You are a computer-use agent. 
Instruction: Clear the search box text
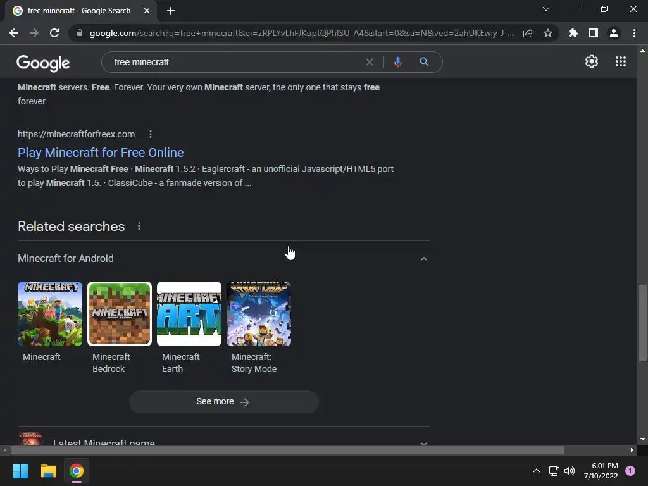coord(370,62)
